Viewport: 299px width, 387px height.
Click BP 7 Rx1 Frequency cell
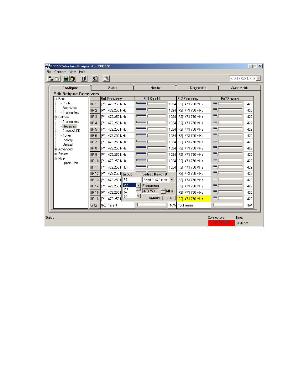click(x=117, y=142)
